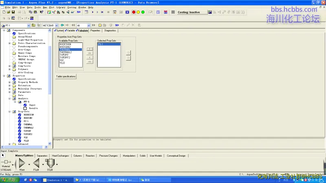Open Moisture Comps in the tree

pyautogui.click(x=26, y=56)
